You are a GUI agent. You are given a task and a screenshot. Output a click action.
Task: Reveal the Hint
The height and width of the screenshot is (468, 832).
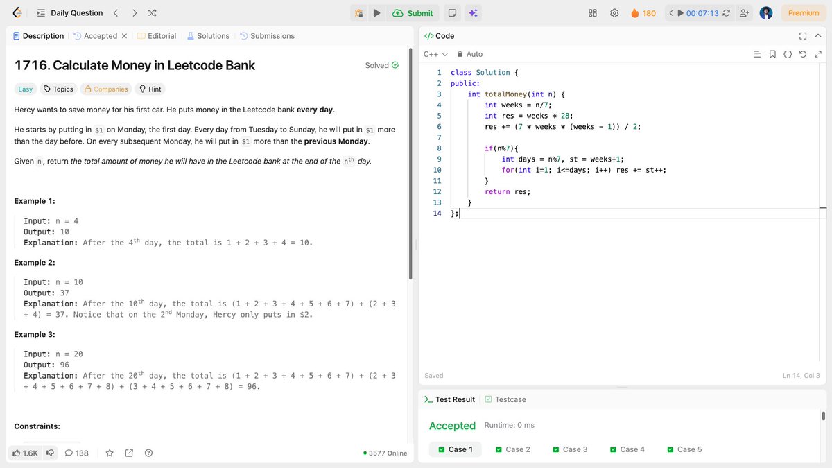(x=150, y=89)
